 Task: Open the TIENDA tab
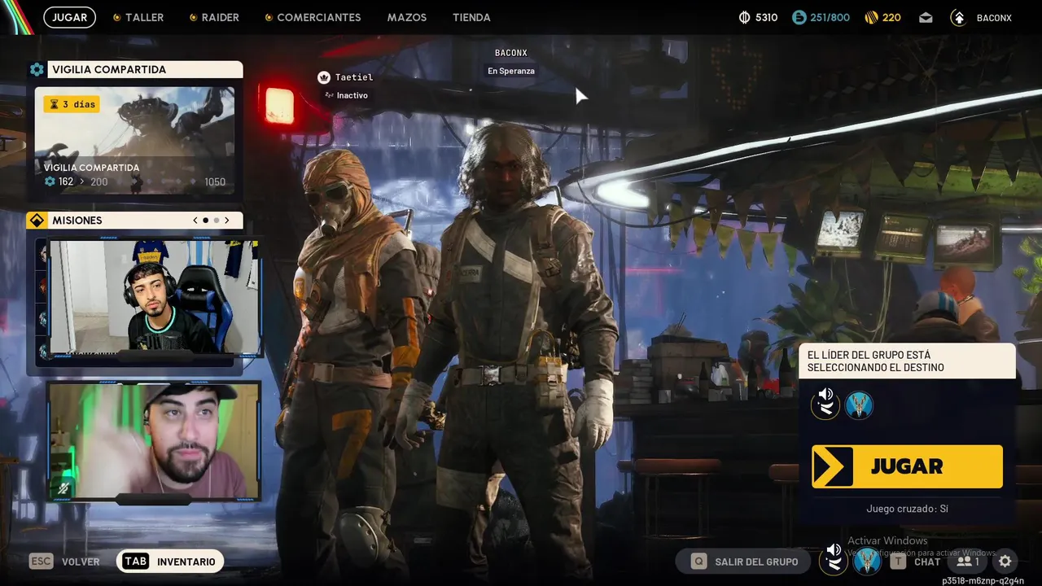pos(471,17)
